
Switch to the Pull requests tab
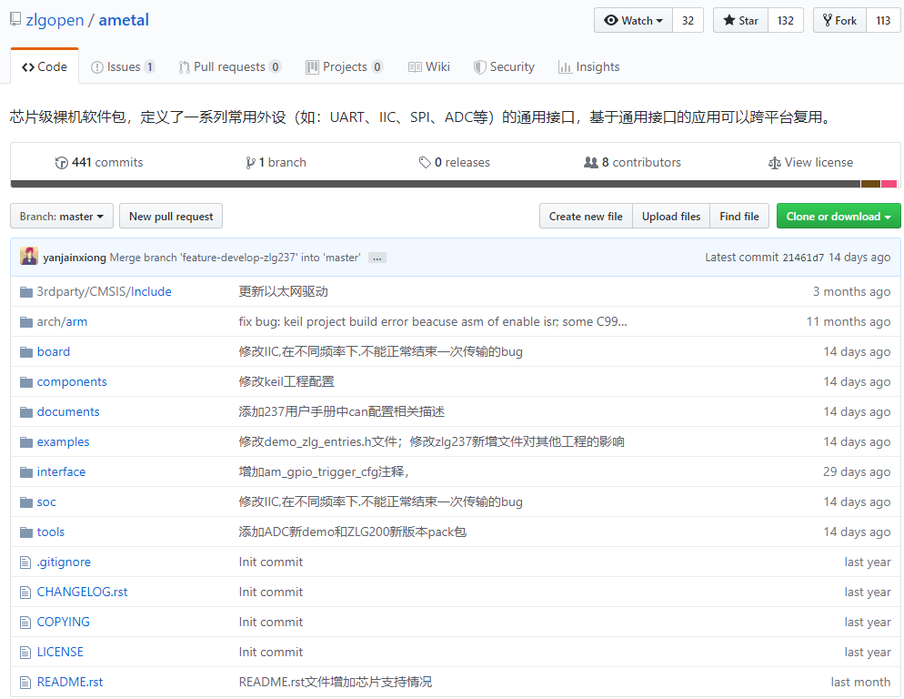[229, 67]
